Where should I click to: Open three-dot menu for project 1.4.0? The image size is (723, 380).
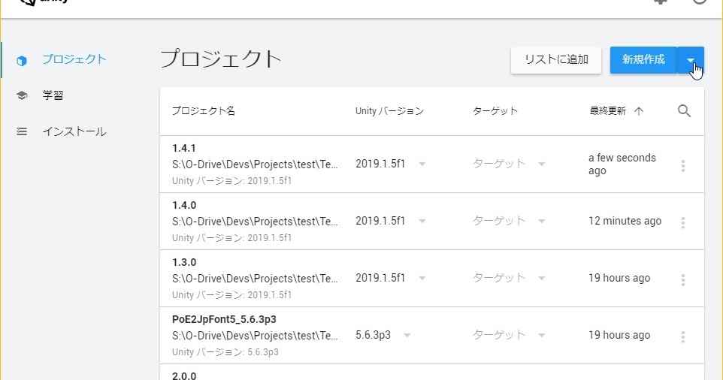683,223
